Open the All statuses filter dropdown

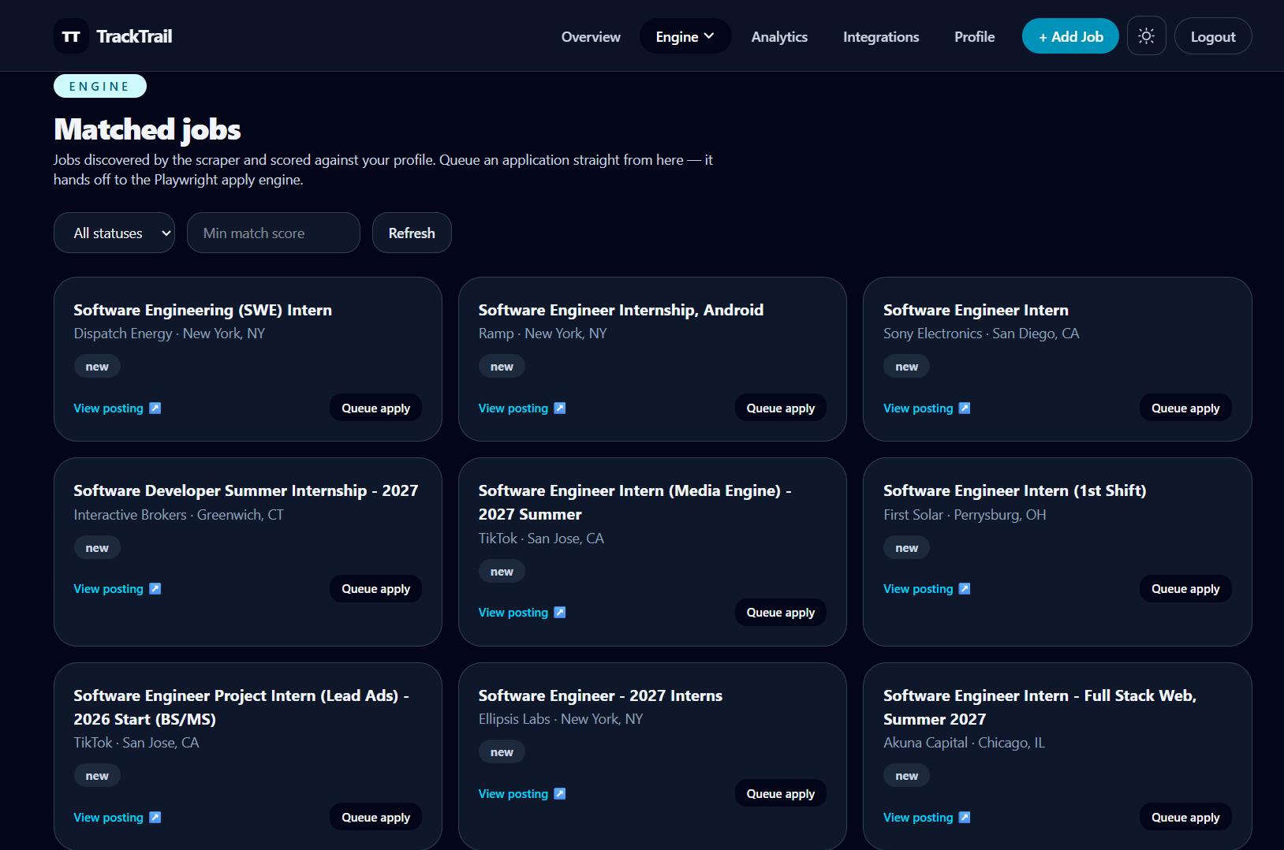pyautogui.click(x=114, y=233)
